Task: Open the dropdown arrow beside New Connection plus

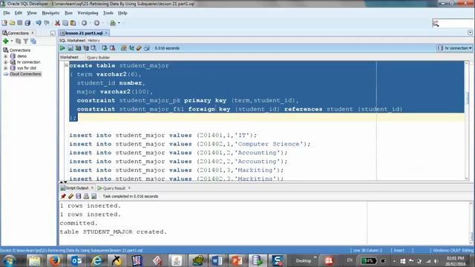Action: (12, 42)
